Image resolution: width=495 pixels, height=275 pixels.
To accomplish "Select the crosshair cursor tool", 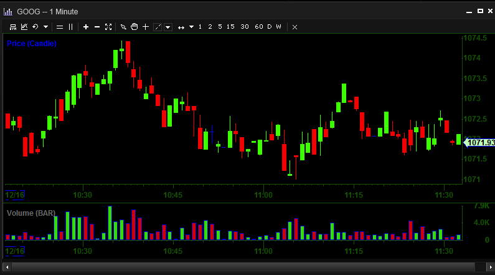I will [x=146, y=27].
